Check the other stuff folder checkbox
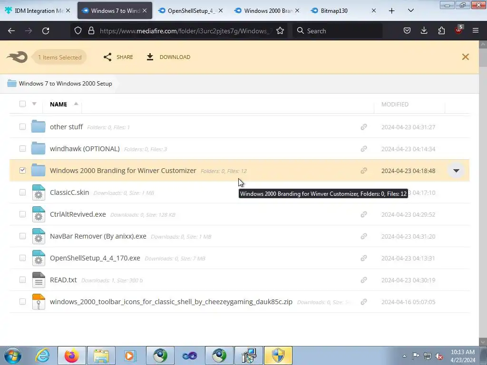Screen dimensions: 487x365 (22, 126)
